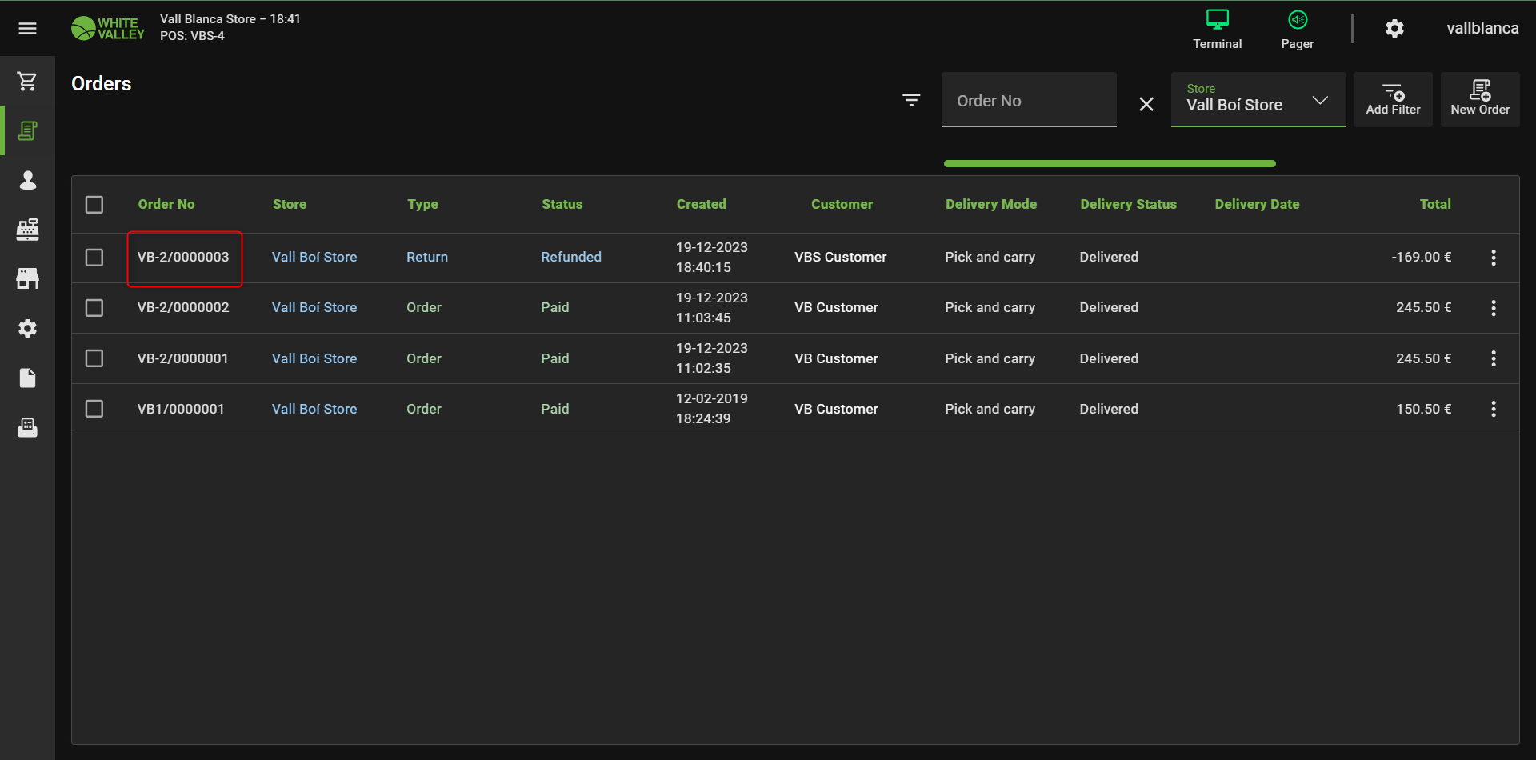Open row actions menu for order VB-2/0000002
This screenshot has width=1536, height=760.
[x=1493, y=308]
